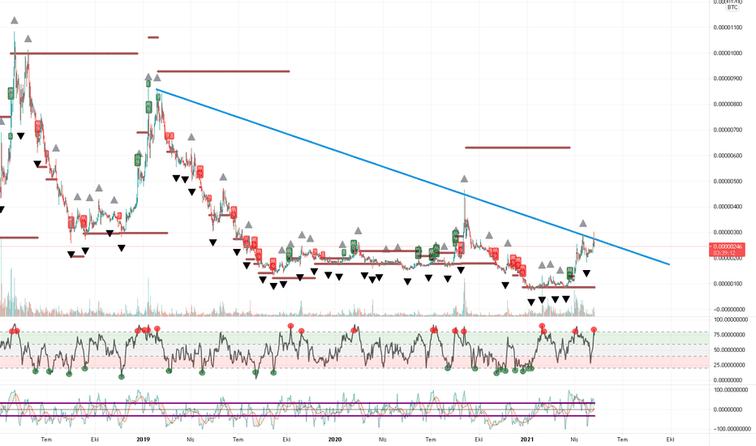Click the last Eki label on time axis

click(x=670, y=440)
